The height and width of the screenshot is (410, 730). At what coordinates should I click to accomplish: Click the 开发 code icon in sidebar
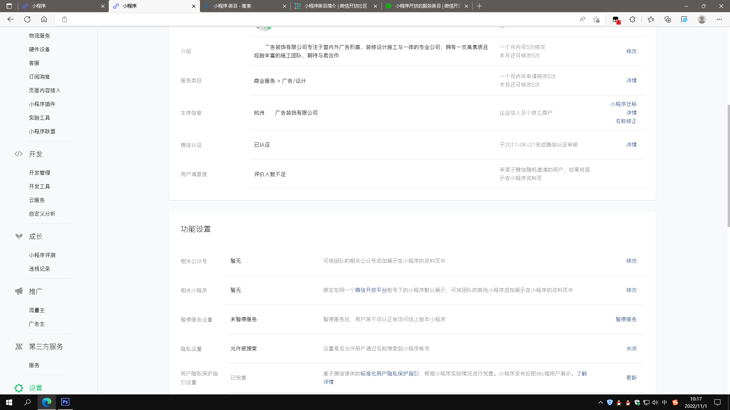(19, 154)
